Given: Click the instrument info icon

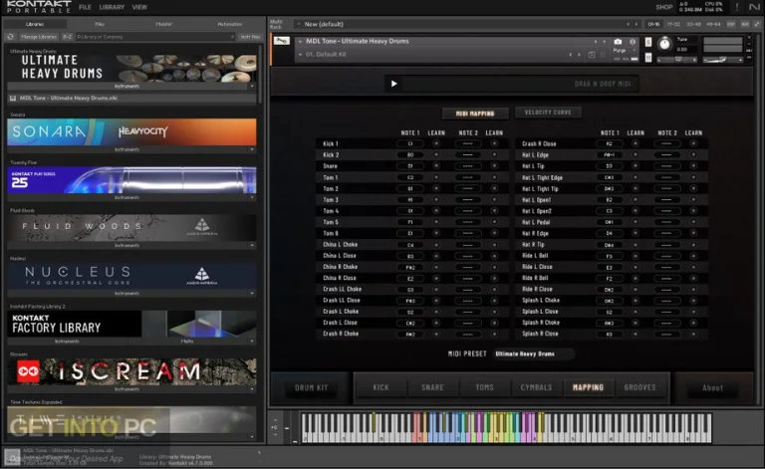Looking at the screenshot, I should [633, 42].
